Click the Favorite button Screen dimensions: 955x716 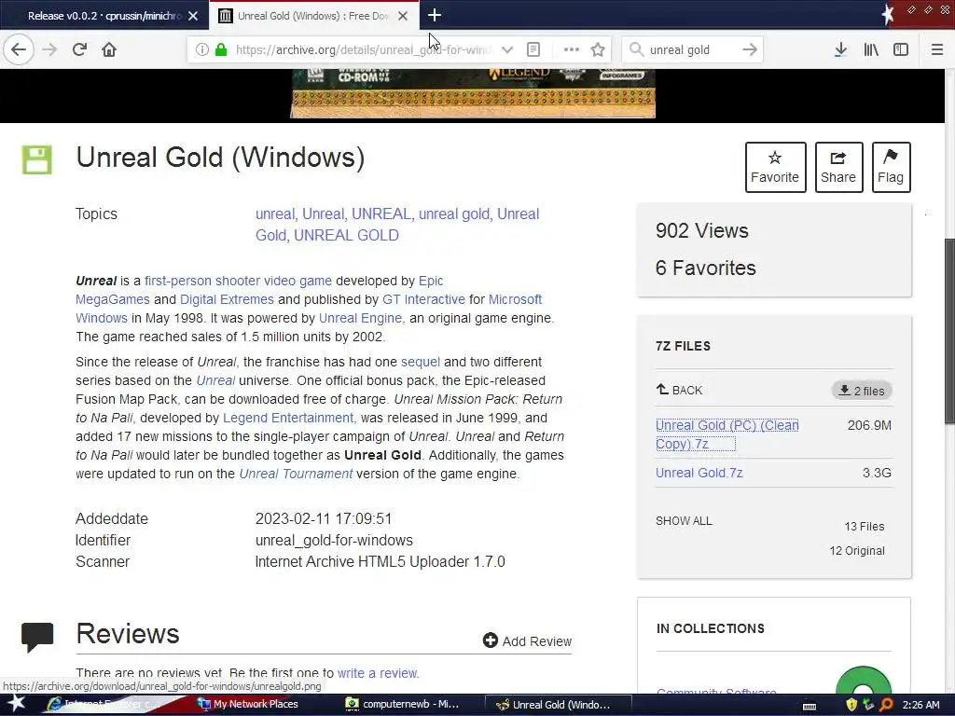(x=775, y=168)
